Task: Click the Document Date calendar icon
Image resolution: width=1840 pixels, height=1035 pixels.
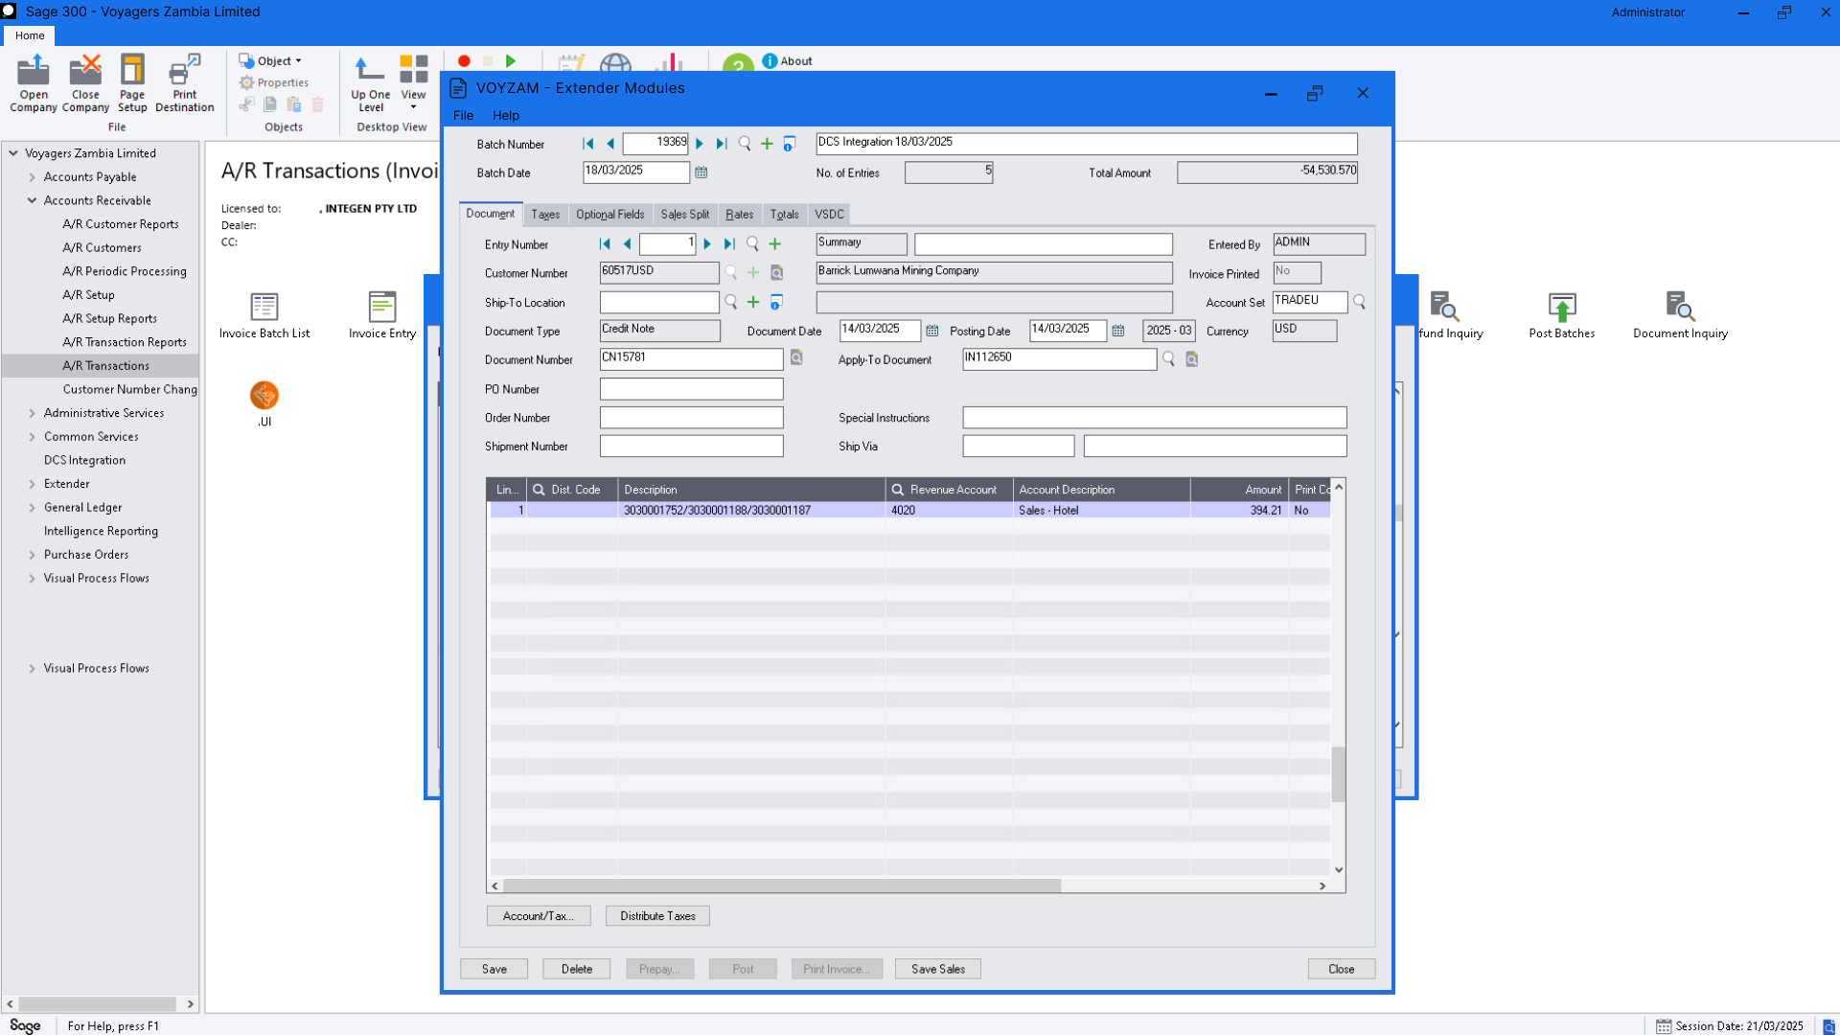Action: point(932,331)
